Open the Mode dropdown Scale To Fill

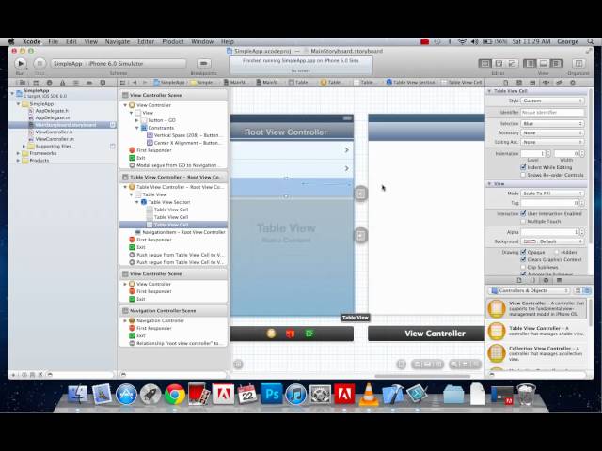click(x=552, y=194)
